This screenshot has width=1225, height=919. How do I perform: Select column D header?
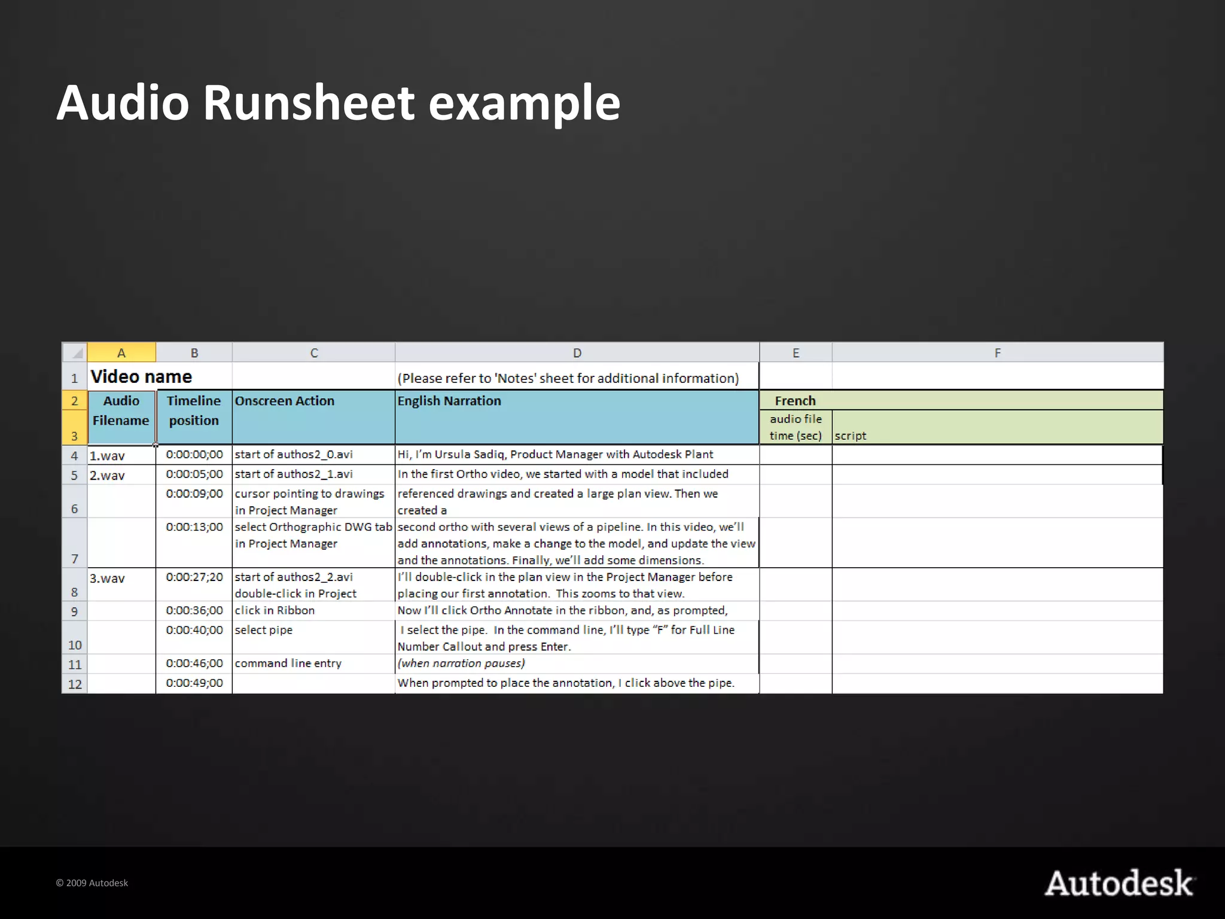point(577,353)
